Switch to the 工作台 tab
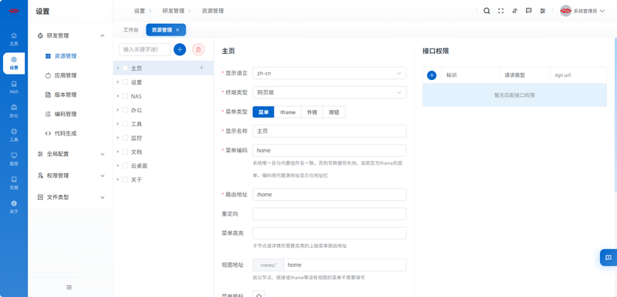This screenshot has height=297, width=617. click(x=130, y=30)
